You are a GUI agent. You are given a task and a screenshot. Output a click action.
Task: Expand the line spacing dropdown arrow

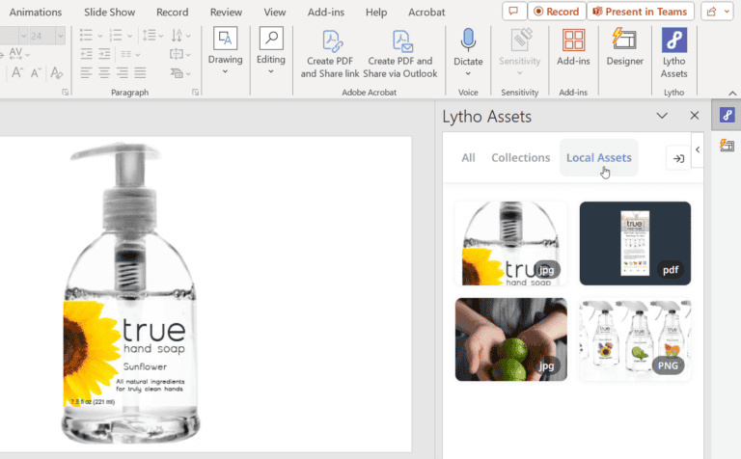(161, 36)
